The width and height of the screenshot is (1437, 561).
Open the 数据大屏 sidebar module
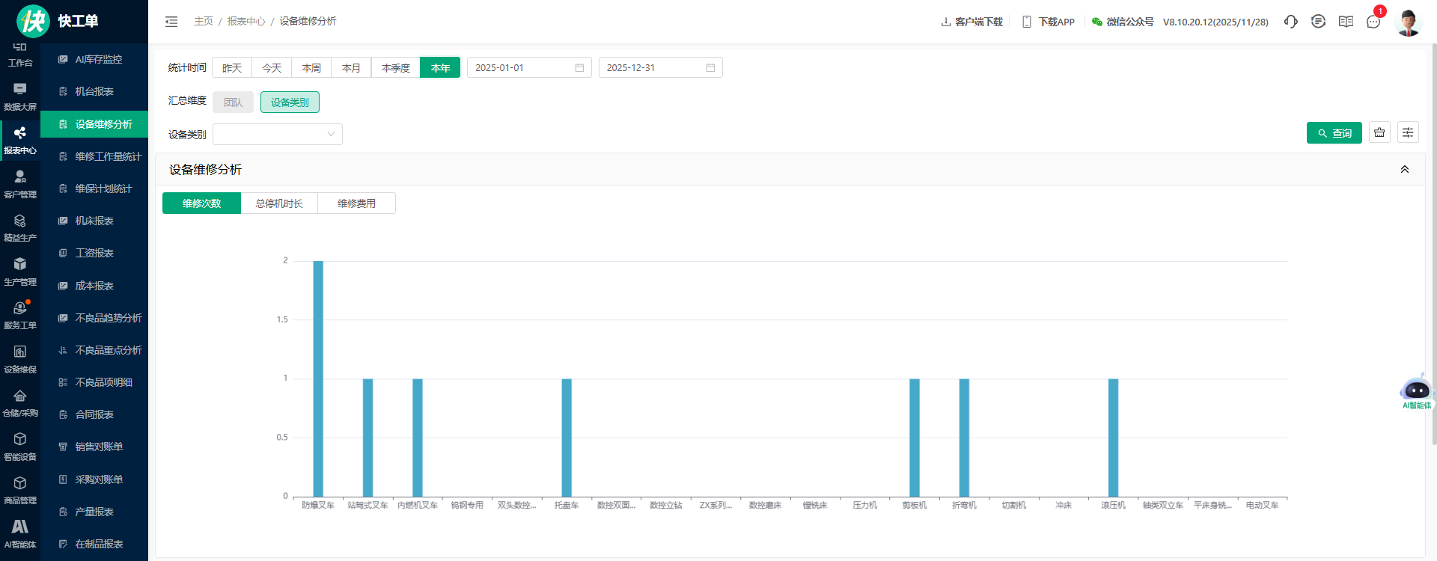[20, 96]
